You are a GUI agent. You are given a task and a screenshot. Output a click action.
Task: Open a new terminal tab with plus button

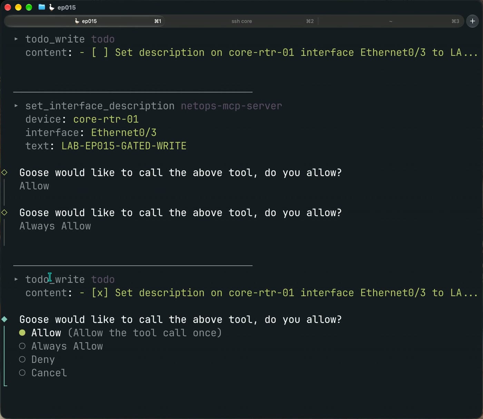pyautogui.click(x=472, y=21)
